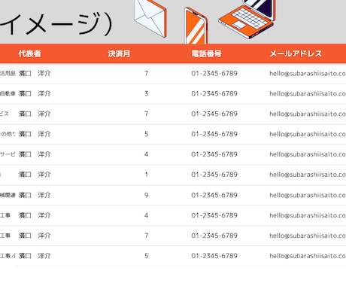
Task: Click the 電話番号 column header
Action: [x=206, y=53]
